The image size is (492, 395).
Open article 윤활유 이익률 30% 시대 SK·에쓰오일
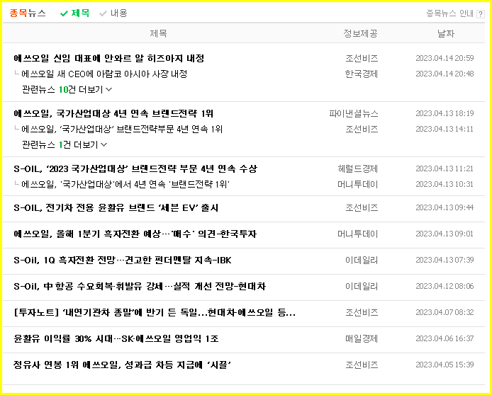click(116, 338)
